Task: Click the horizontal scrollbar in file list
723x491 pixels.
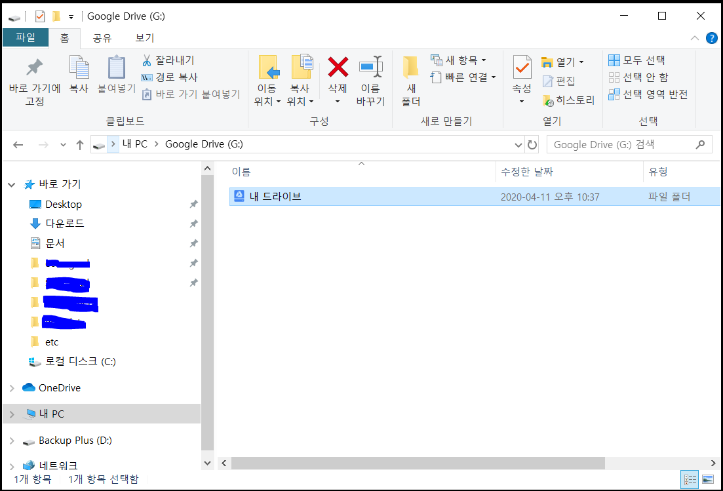Action: tap(418, 463)
